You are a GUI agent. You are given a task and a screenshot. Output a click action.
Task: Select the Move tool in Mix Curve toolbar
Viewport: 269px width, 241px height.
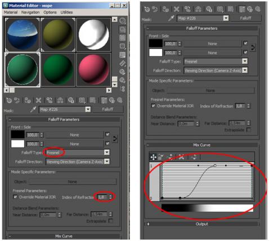[153, 157]
